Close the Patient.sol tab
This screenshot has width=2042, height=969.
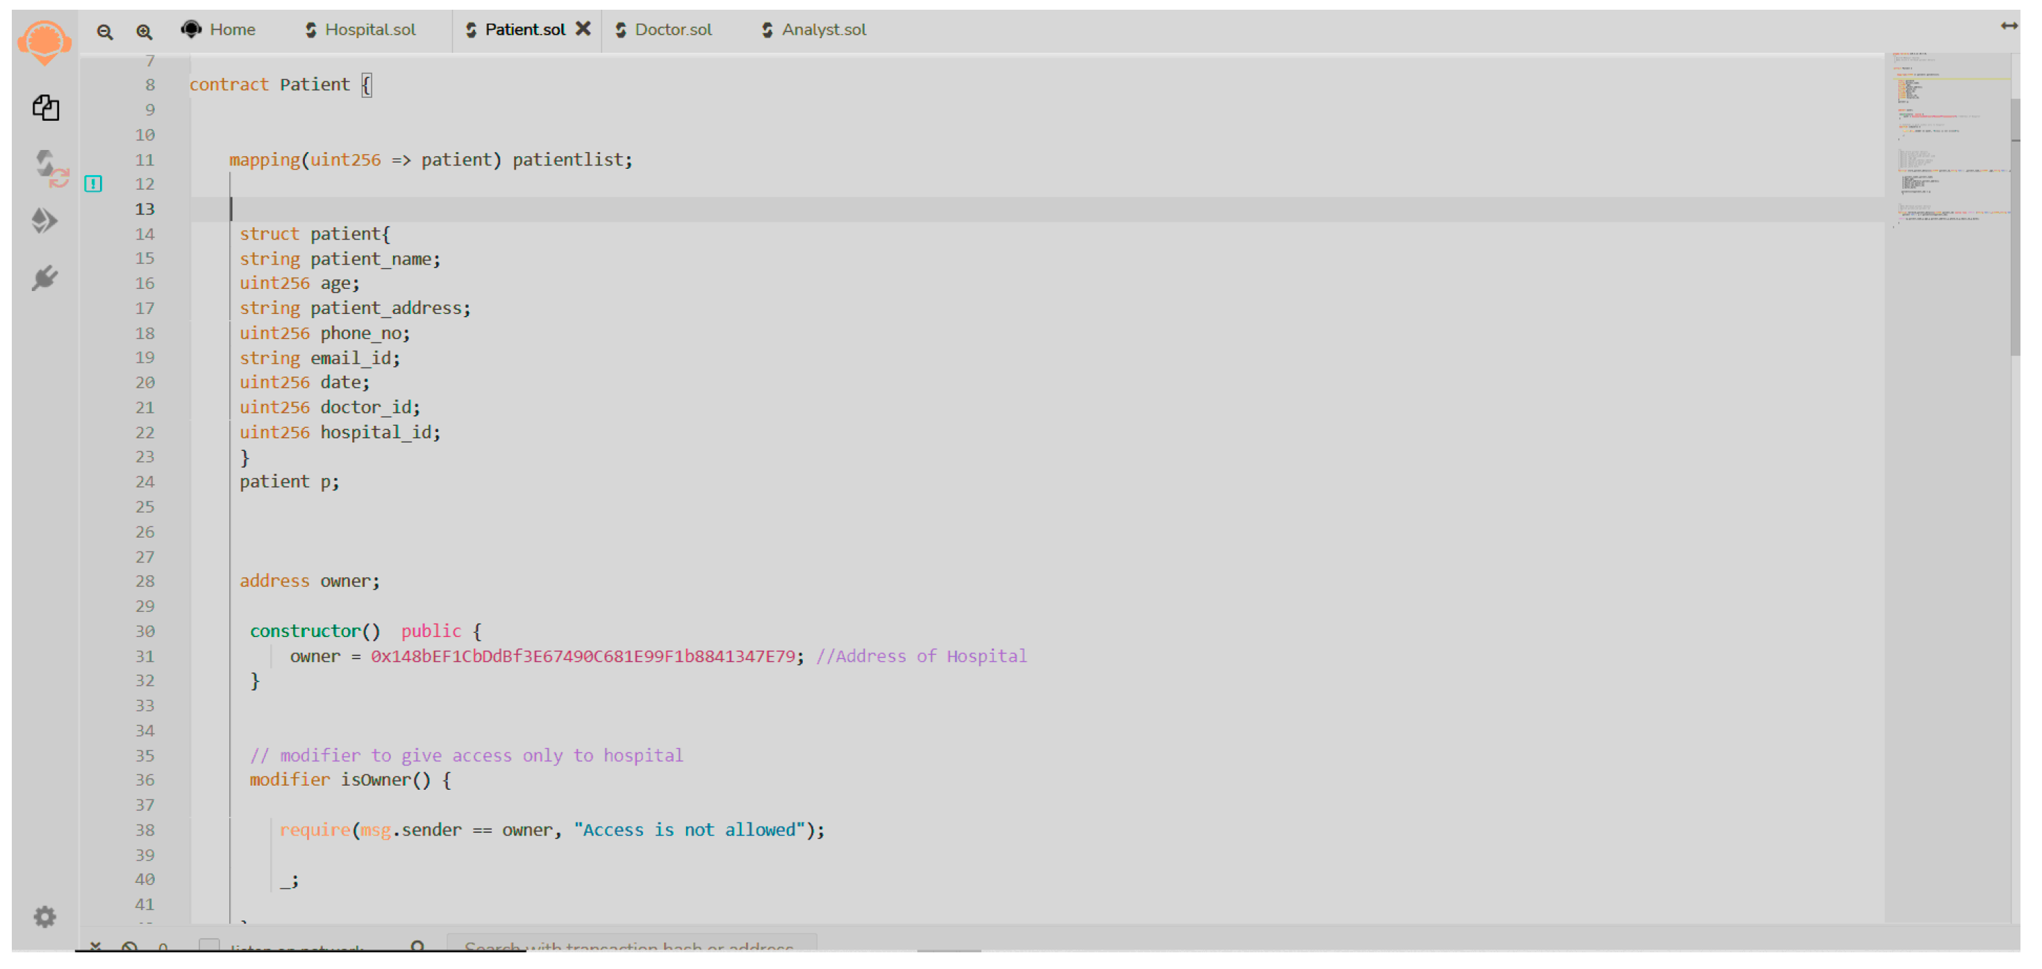pos(583,29)
